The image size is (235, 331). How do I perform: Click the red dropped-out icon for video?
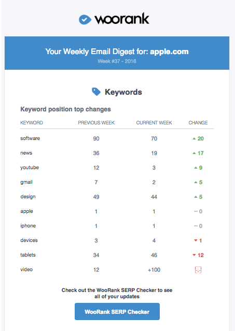(x=198, y=270)
